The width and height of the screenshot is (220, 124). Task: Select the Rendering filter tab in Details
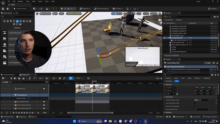(x=207, y=78)
